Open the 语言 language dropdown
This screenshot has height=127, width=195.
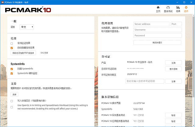tap(27, 27)
